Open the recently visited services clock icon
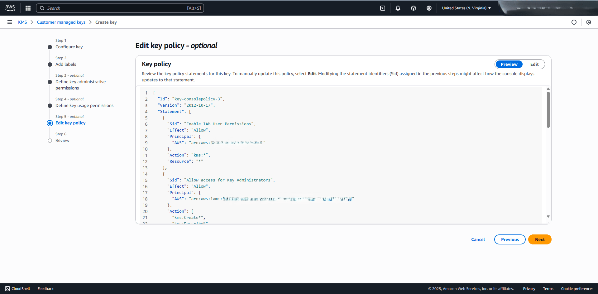This screenshot has height=294, width=598. click(x=589, y=22)
